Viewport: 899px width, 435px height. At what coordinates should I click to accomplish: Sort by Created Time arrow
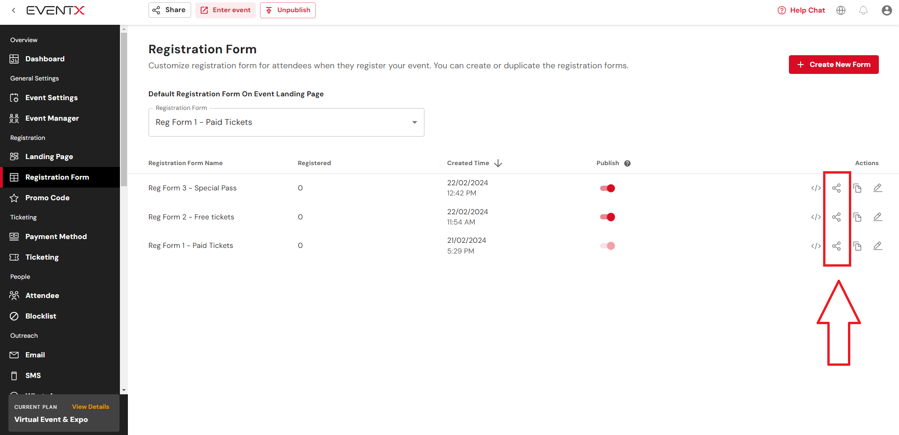click(x=498, y=163)
